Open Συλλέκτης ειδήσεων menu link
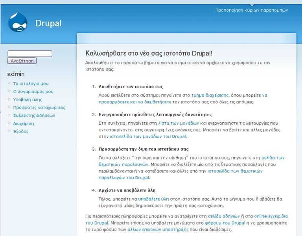The height and width of the screenshot is (236, 302). pyautogui.click(x=34, y=116)
